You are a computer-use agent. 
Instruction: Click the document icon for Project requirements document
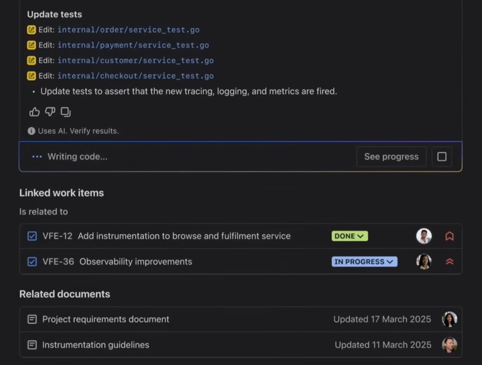click(x=32, y=319)
